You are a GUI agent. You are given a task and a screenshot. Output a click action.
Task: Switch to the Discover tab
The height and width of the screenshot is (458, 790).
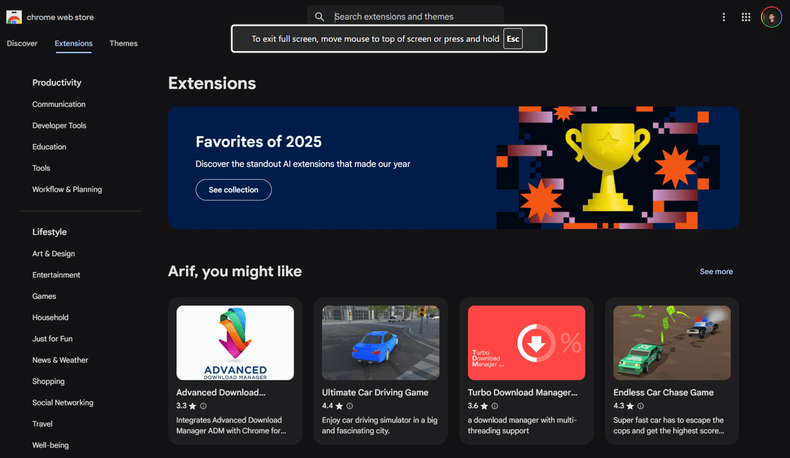(x=22, y=43)
